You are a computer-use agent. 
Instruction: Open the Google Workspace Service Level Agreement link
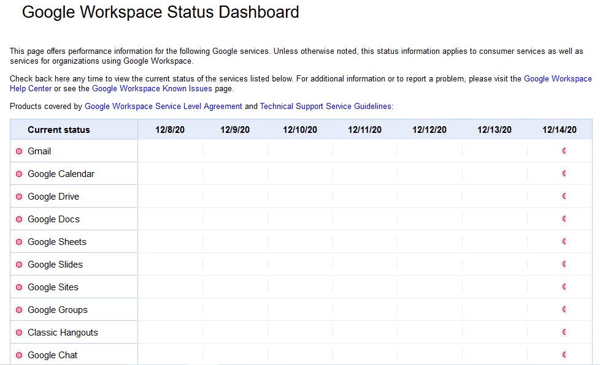tap(163, 106)
